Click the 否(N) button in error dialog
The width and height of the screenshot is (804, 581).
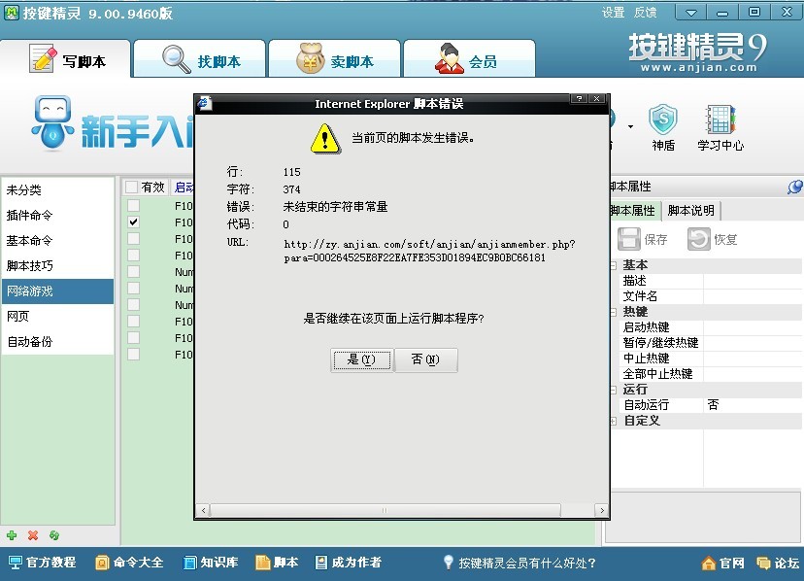coord(425,359)
